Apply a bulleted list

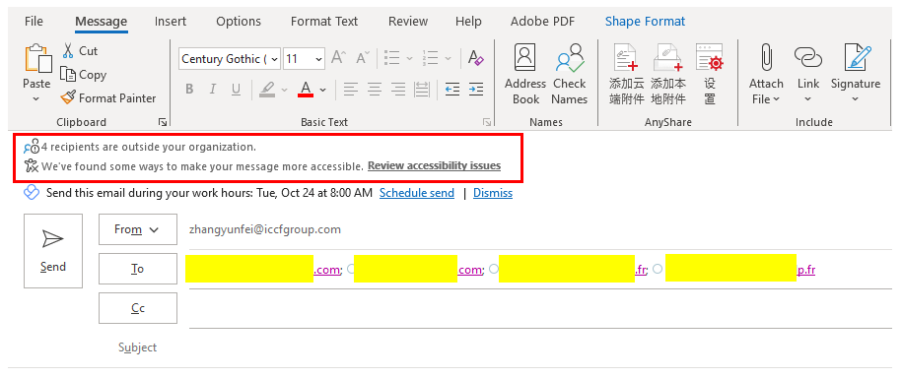pyautogui.click(x=391, y=57)
